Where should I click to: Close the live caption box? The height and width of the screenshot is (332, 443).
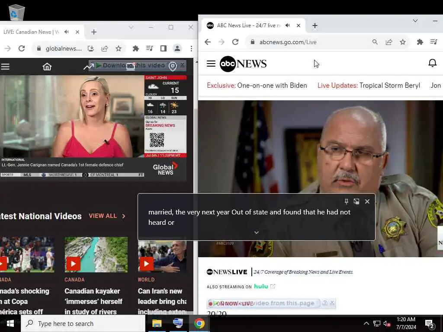point(367,201)
